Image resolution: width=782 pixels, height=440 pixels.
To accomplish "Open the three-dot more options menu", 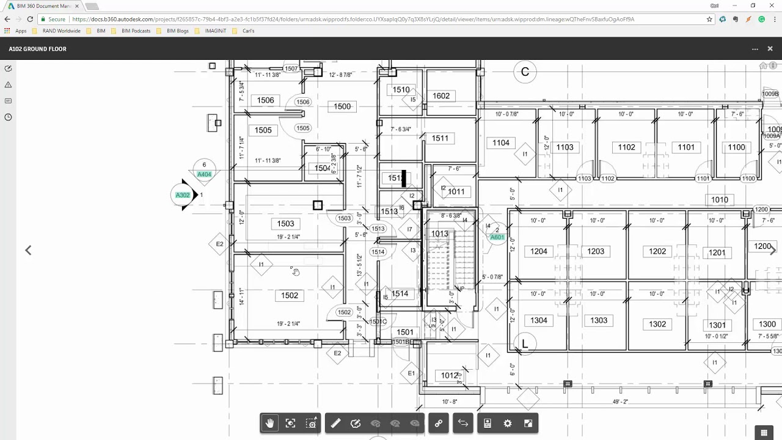I will pos(755,49).
